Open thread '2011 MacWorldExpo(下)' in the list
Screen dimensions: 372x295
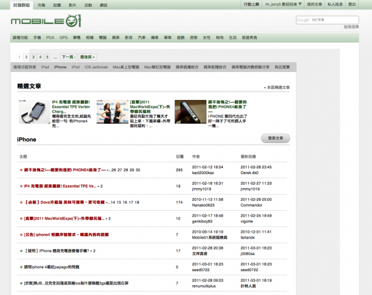[x=64, y=218]
